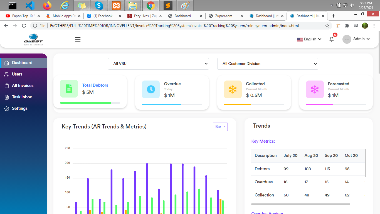The height and width of the screenshot is (214, 380).
Task: Click the Collected snowflake icon
Action: (233, 89)
